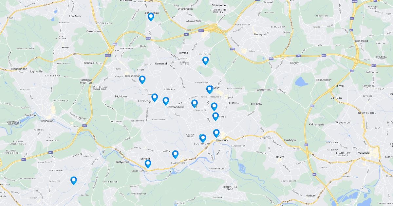Select the pin below Copley Hill

click(205, 61)
